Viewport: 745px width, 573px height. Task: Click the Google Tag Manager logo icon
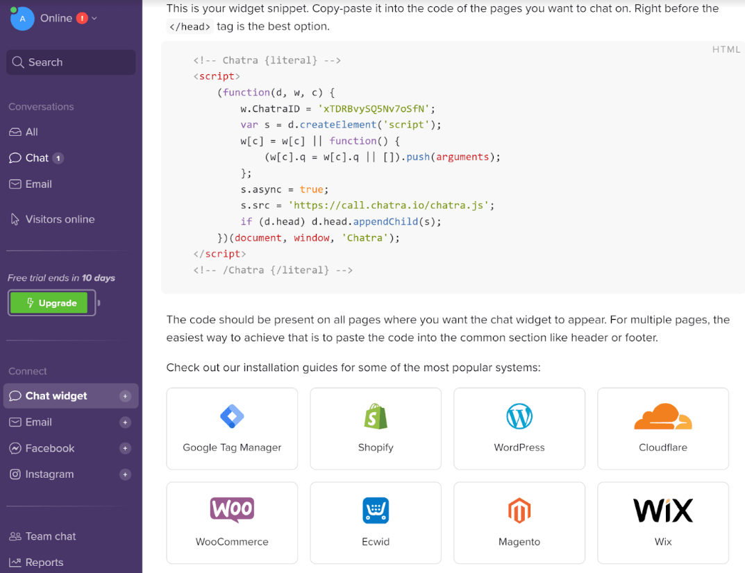(x=232, y=416)
